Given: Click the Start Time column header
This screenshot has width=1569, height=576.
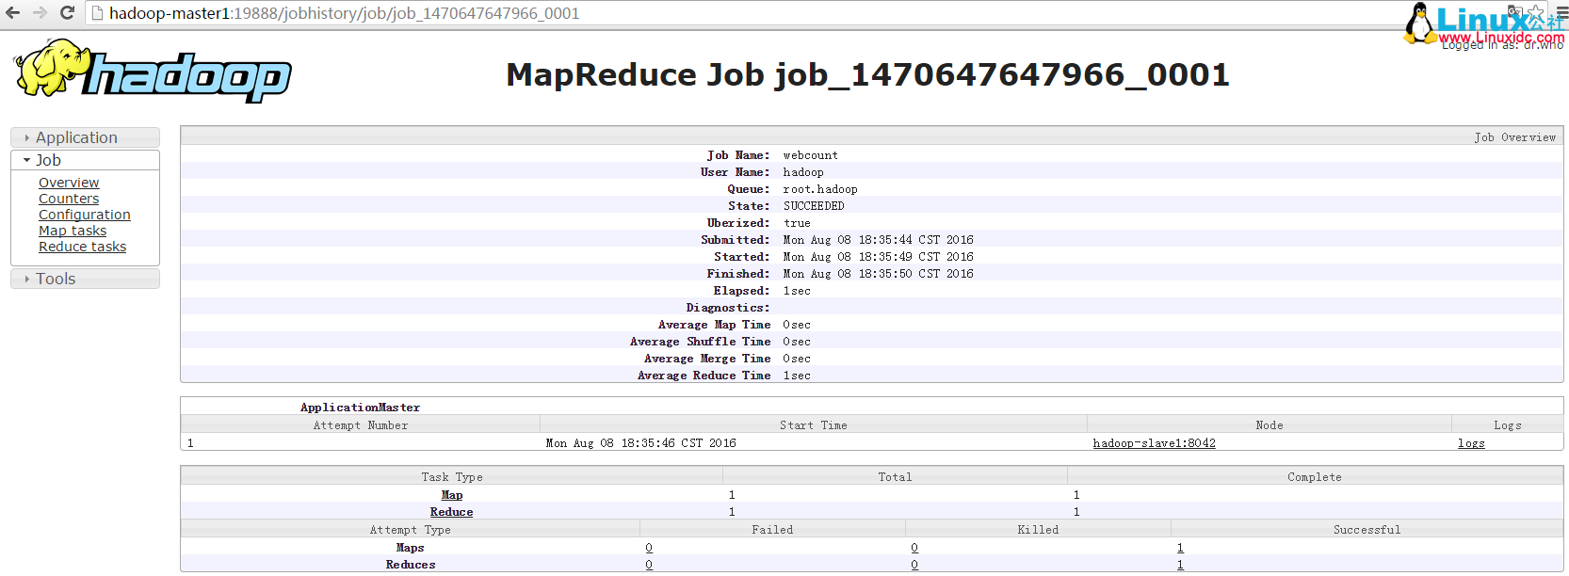Looking at the screenshot, I should pyautogui.click(x=814, y=425).
